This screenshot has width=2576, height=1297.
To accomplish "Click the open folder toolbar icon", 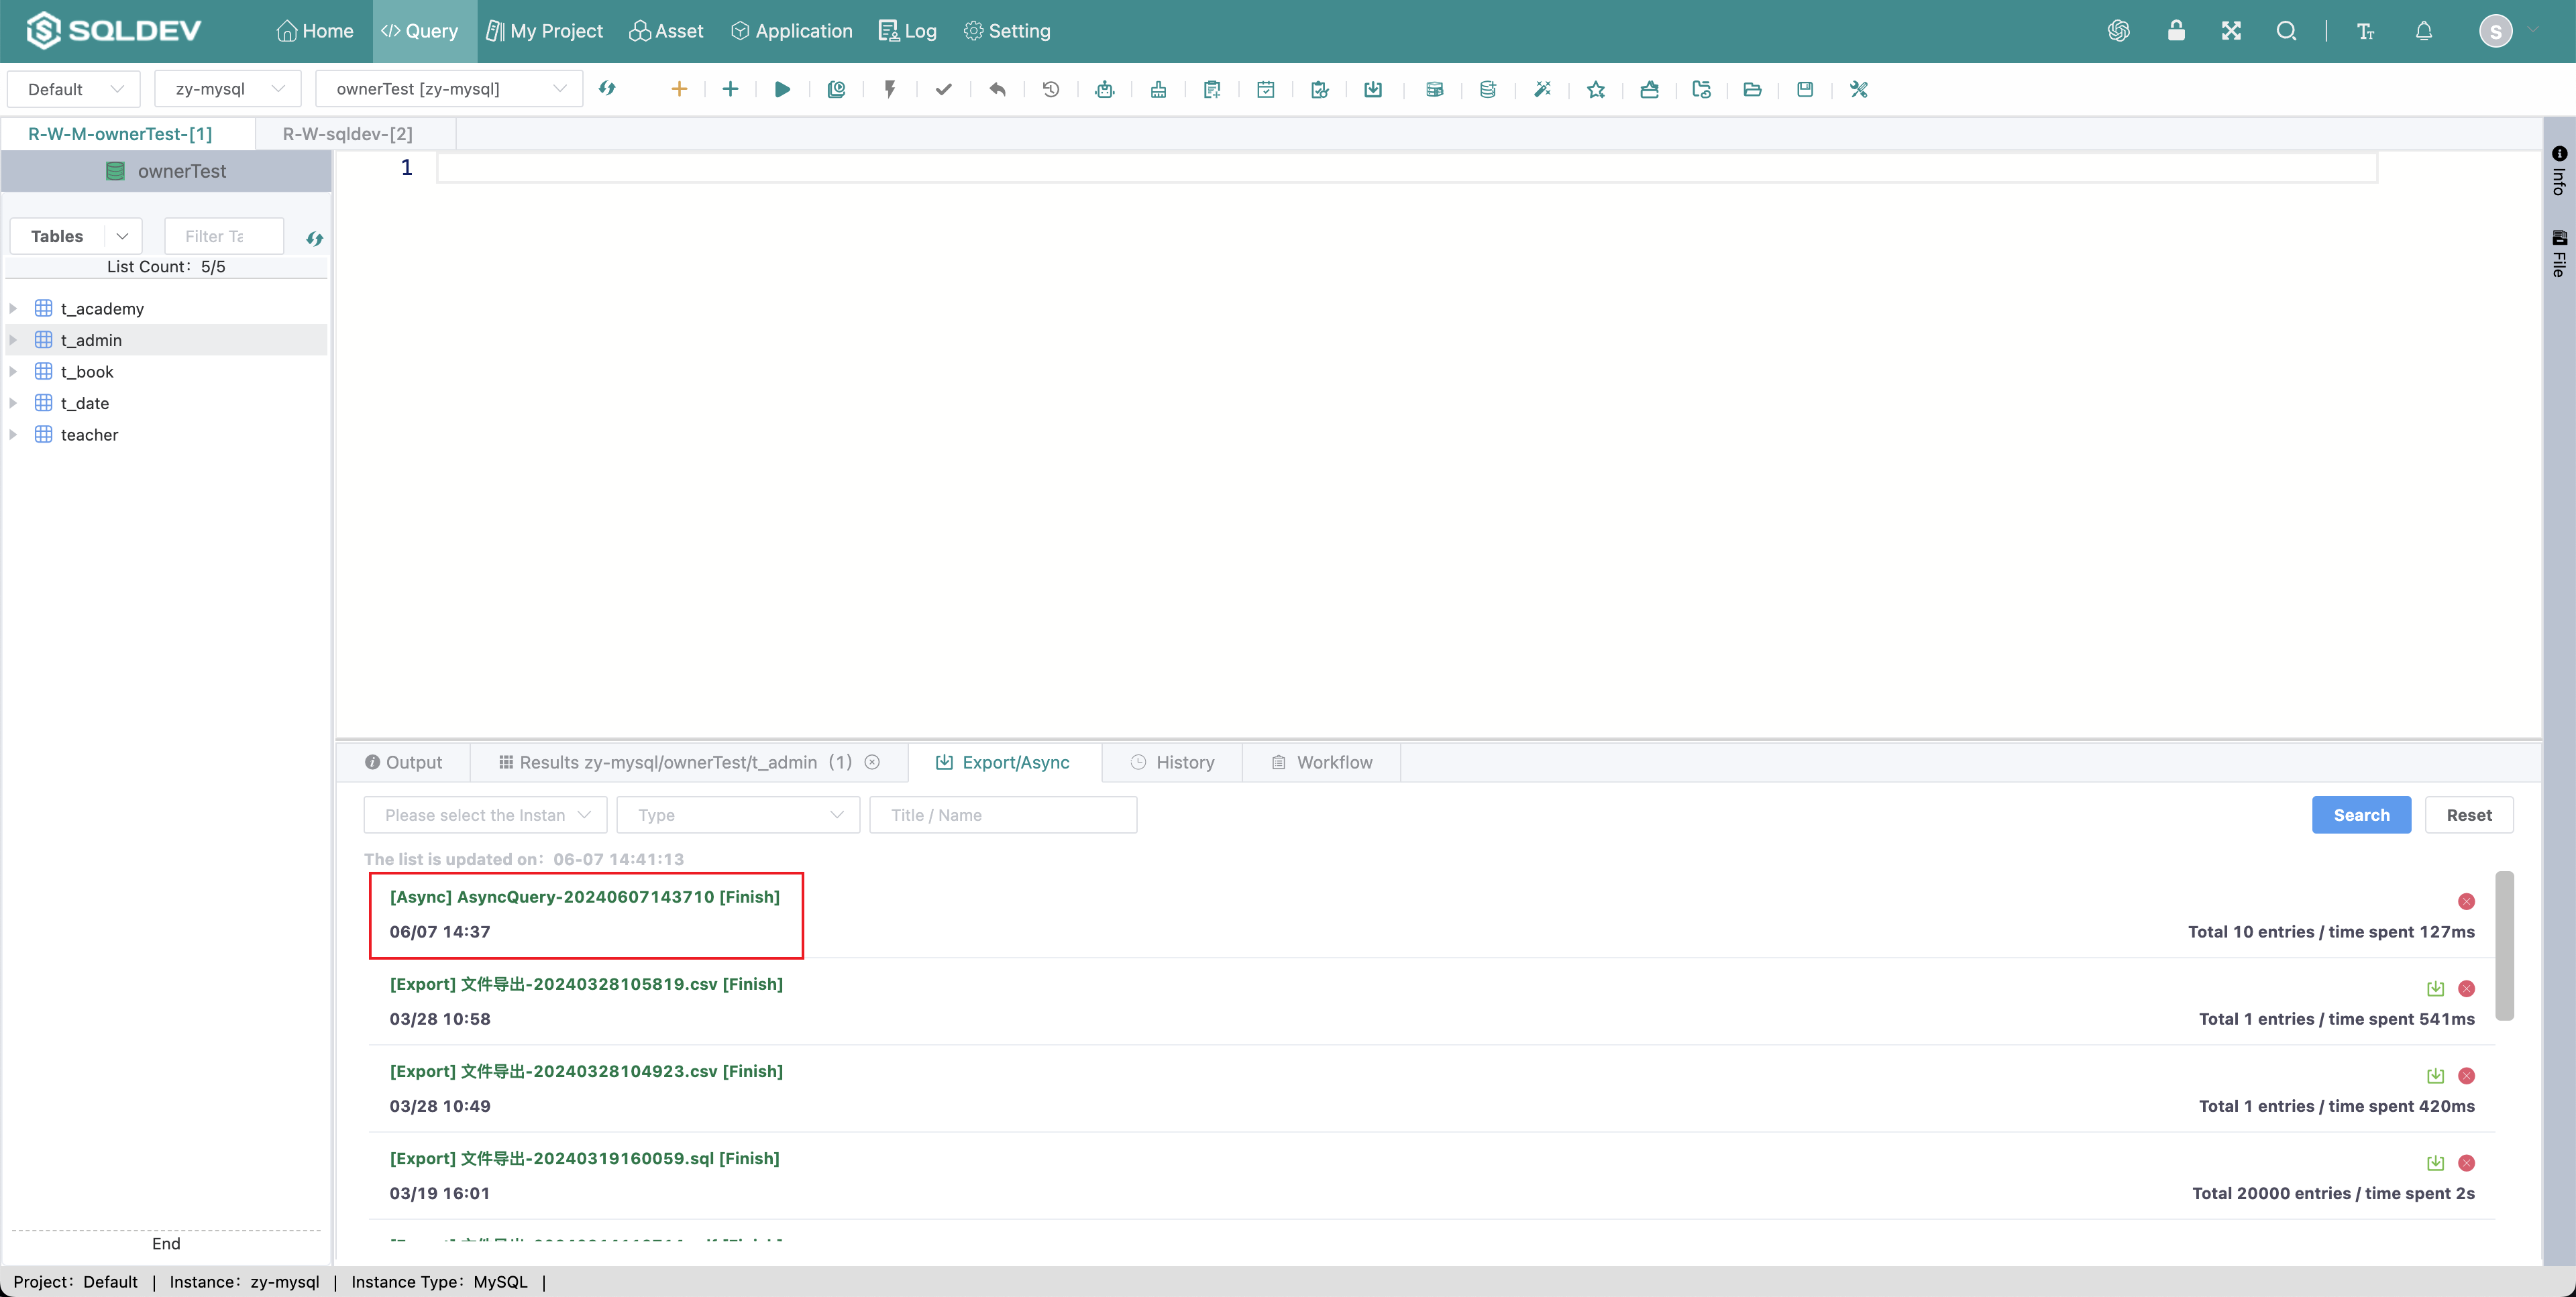I will [1752, 89].
